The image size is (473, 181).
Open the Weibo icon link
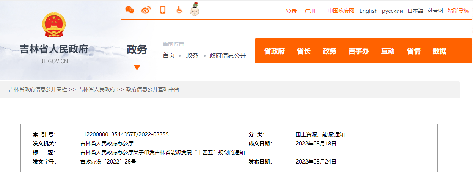146,10
